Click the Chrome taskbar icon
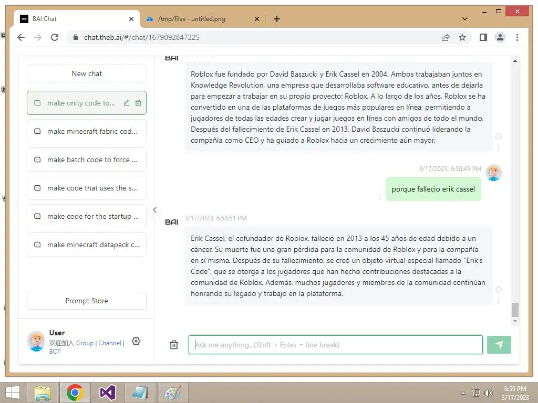 (x=75, y=393)
